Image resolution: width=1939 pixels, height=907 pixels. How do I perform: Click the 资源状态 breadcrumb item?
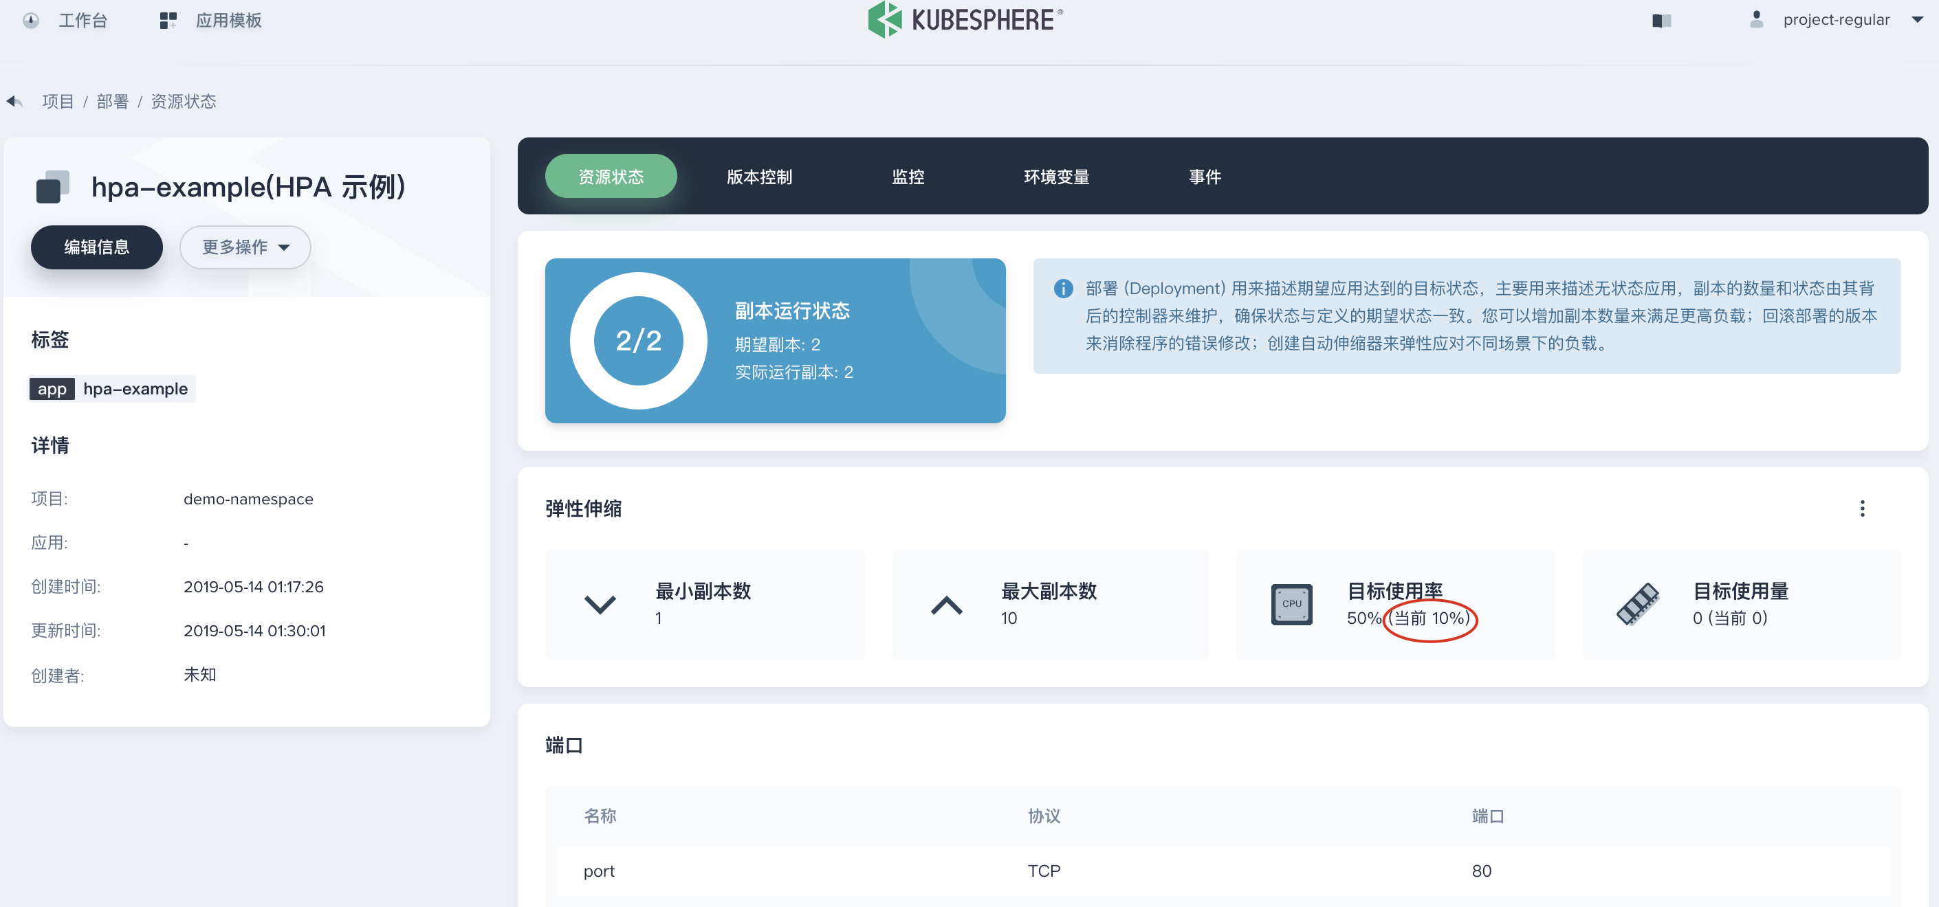point(183,102)
